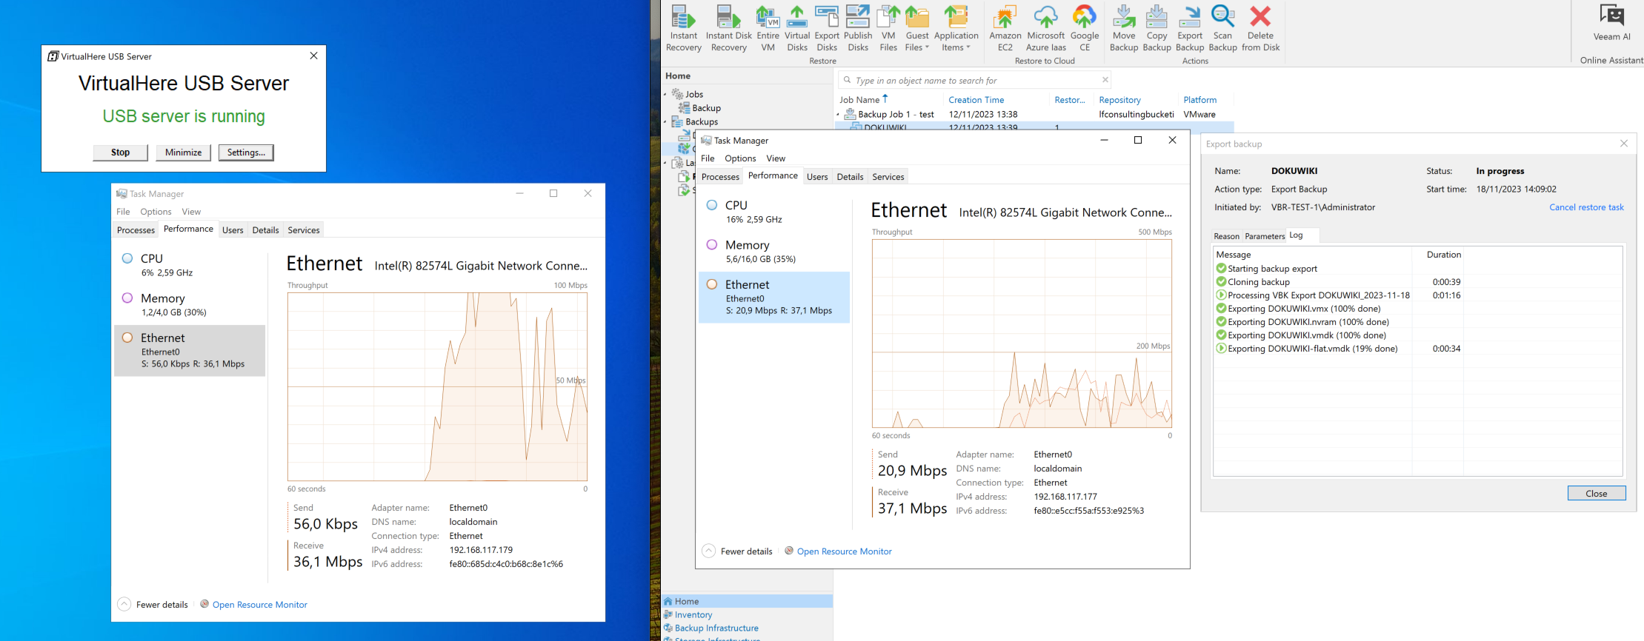Open Settings in VirtualHere USB Server

(x=246, y=152)
